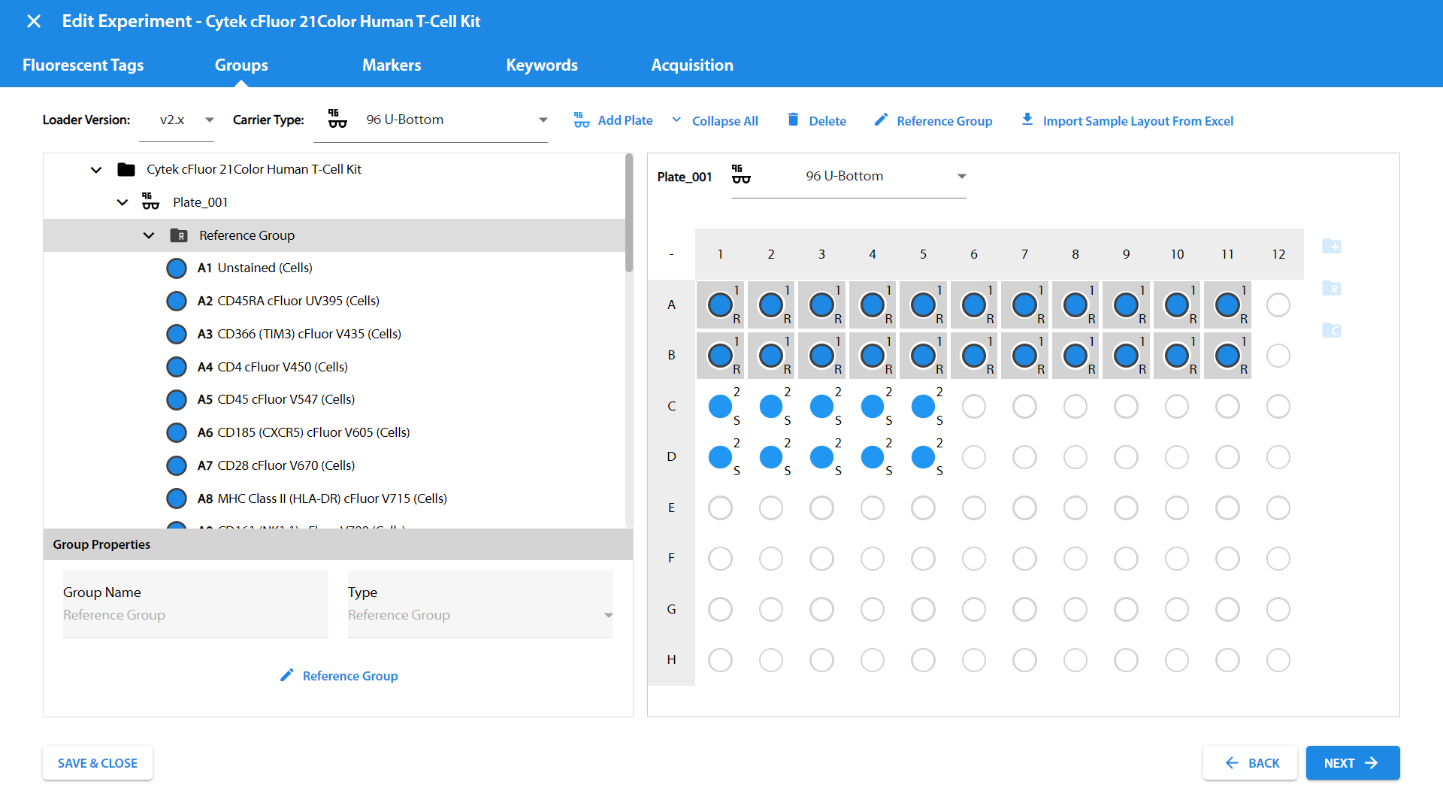Click the Delete trash icon
This screenshot has height=809, width=1443.
tap(793, 120)
